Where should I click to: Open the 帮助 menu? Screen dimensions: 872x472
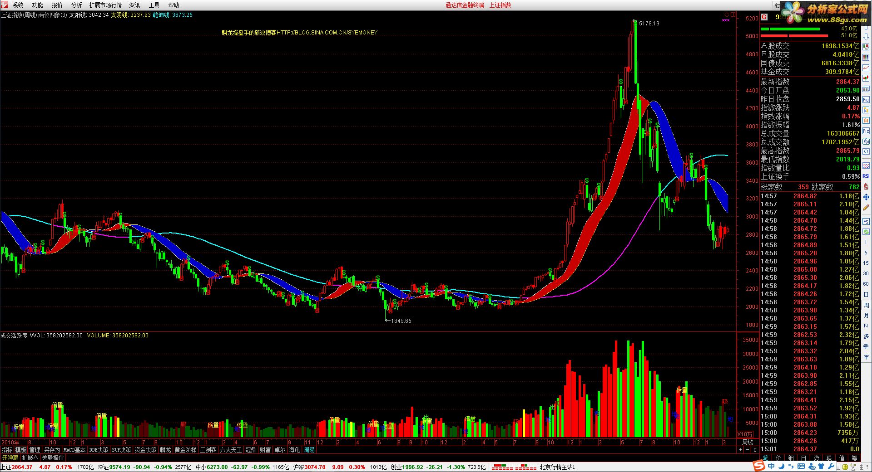point(174,5)
